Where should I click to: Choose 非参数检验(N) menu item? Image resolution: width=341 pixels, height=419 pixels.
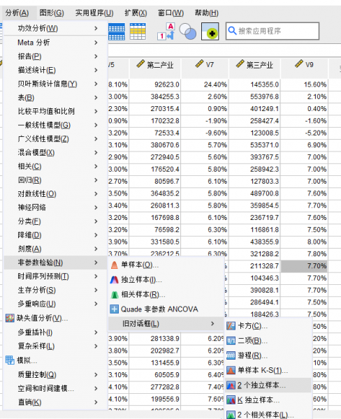[x=55, y=263]
